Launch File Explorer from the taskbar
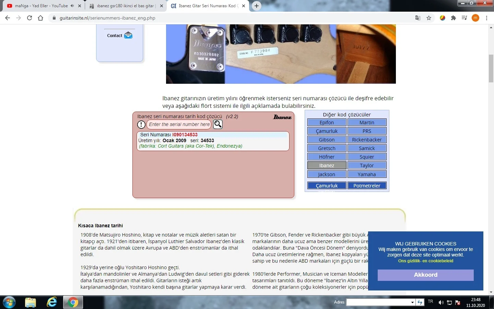Viewport: 494px width, 309px height. coord(31,302)
